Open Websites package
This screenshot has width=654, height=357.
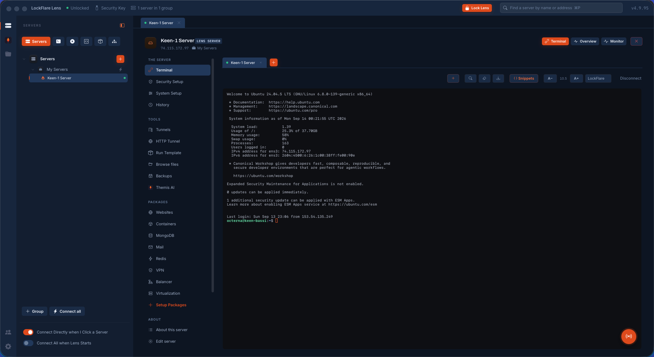click(177, 212)
